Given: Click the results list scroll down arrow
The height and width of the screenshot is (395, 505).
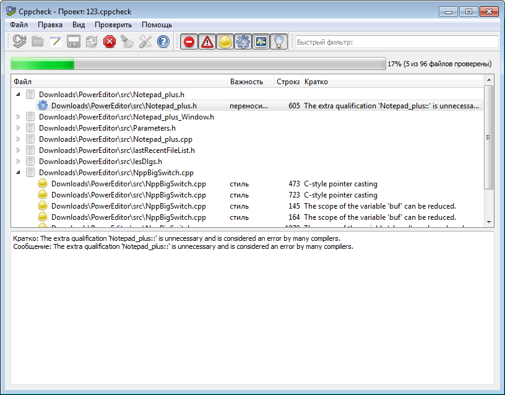Looking at the screenshot, I should click(x=489, y=222).
